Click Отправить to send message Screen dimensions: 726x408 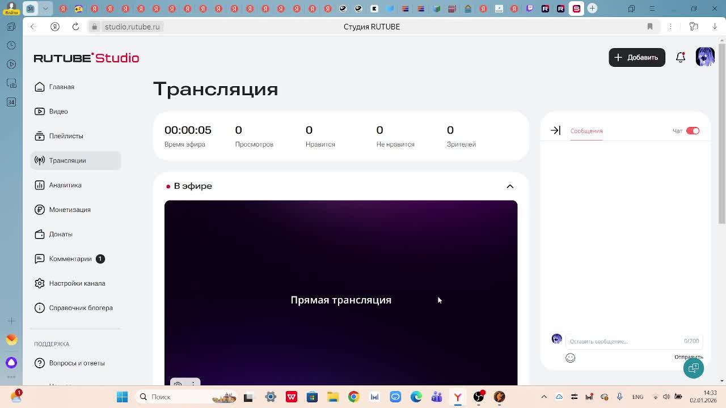[x=688, y=357]
